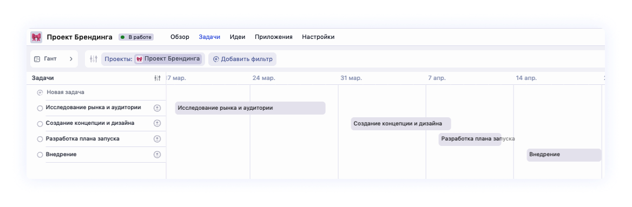Switch to the Задачи tab
Viewport: 632px width, 207px height.
(209, 37)
